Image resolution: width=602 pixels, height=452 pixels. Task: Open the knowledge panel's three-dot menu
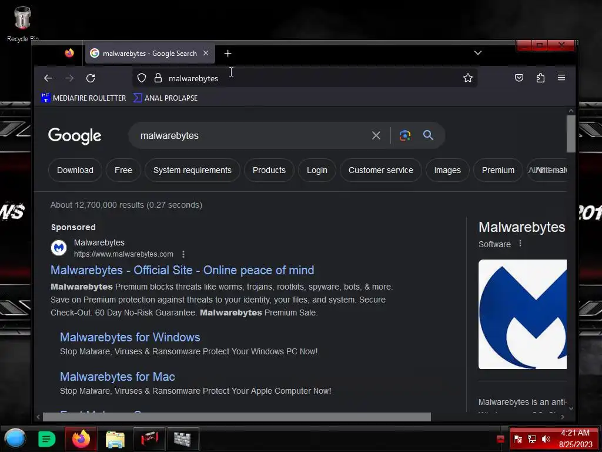520,243
